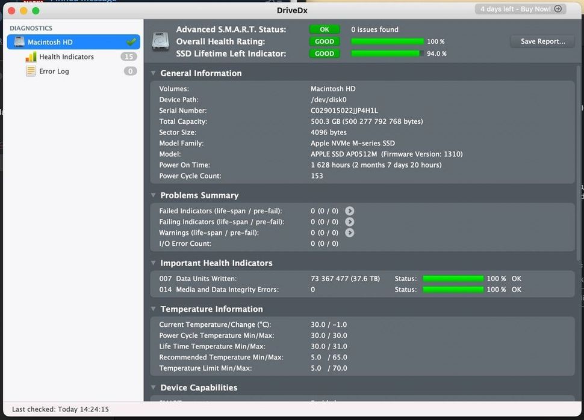Click the Data Units Written status bar

click(x=453, y=279)
